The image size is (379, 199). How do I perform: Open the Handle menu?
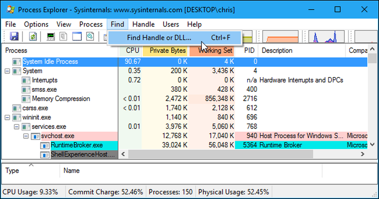[x=143, y=24]
